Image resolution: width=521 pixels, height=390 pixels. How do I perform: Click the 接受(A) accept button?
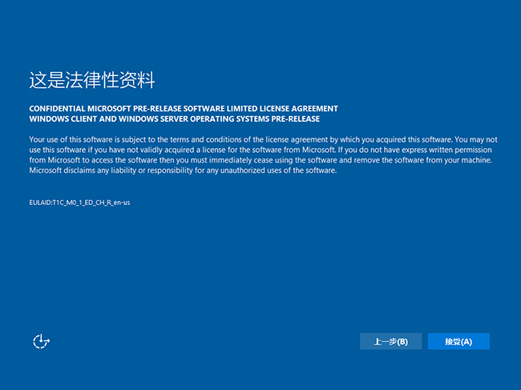[458, 341]
